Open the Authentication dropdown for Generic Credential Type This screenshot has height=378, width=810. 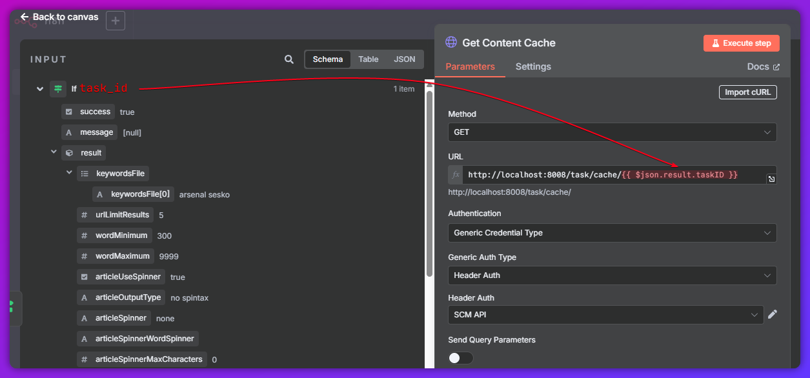click(x=612, y=233)
